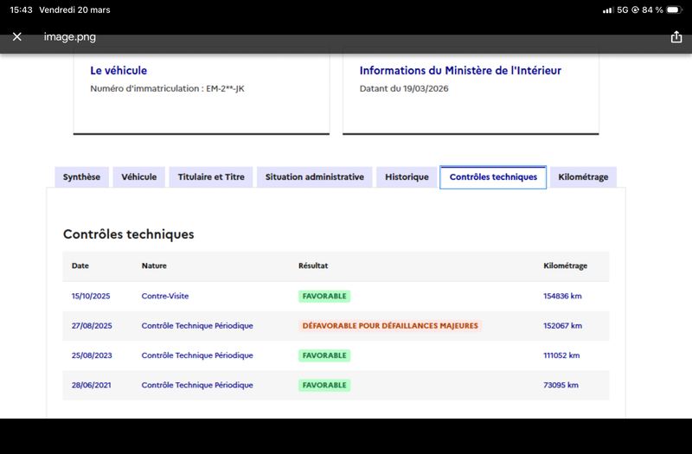Select the 28/06/2021 control date
This screenshot has height=454, width=692.
pos(92,385)
